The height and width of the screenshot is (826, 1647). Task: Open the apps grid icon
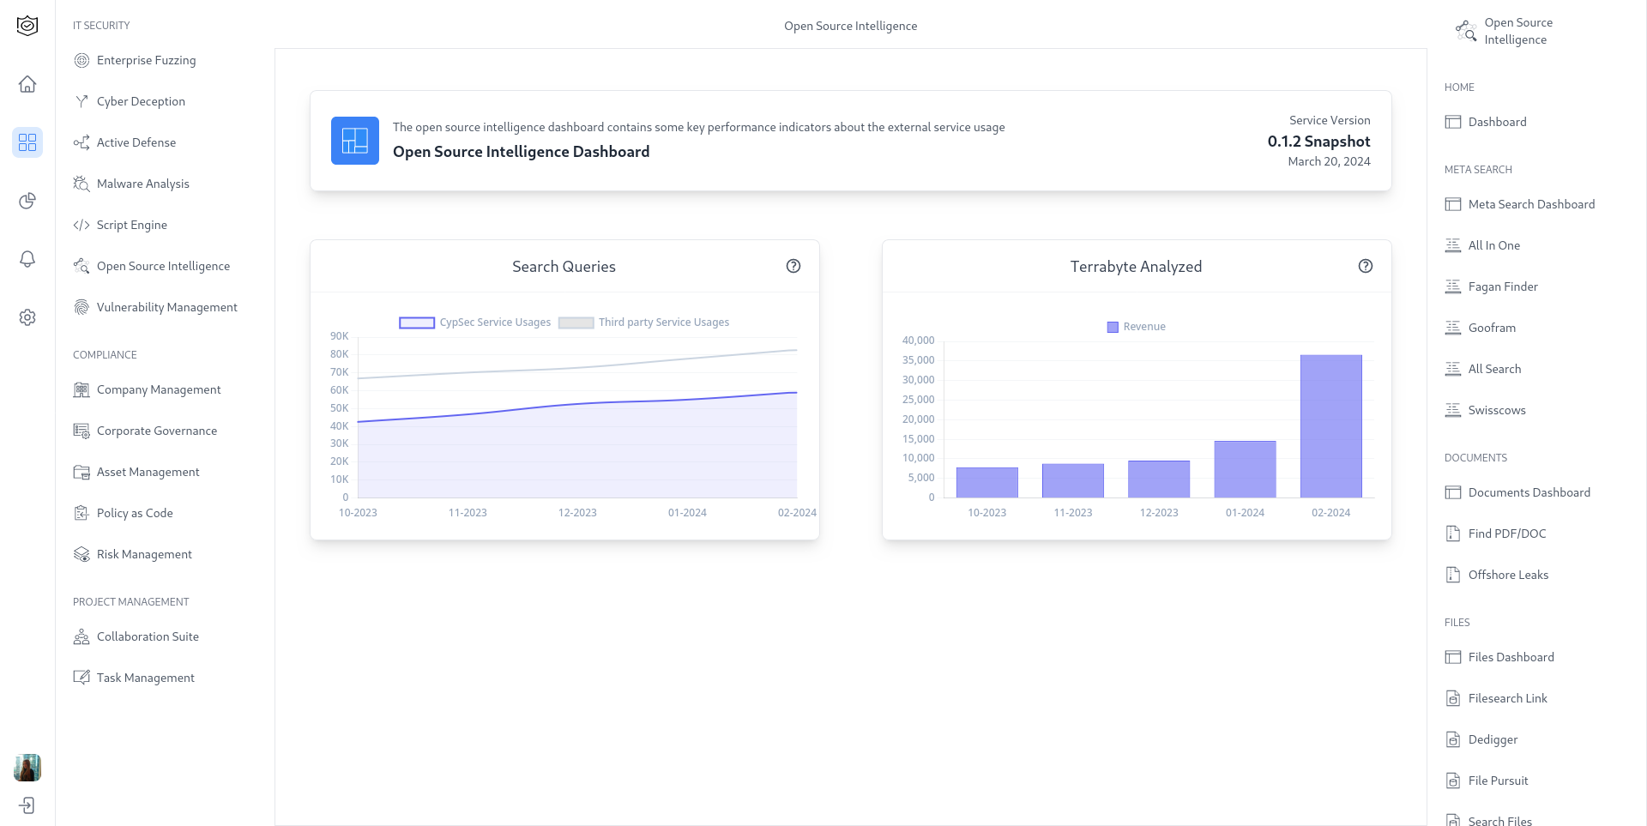click(27, 142)
